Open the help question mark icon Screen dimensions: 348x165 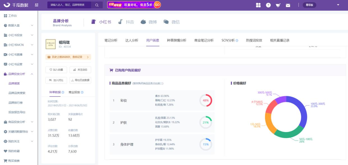268,5
